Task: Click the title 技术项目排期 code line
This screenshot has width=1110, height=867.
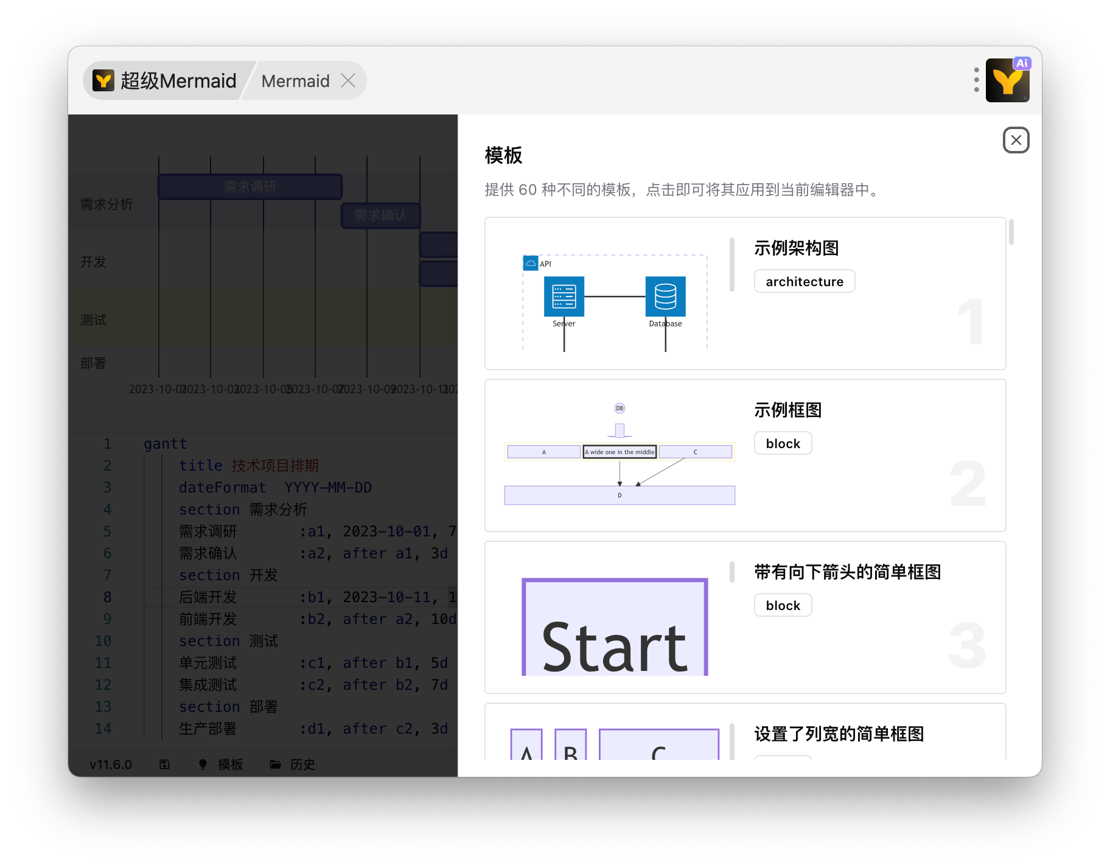Action: click(249, 466)
